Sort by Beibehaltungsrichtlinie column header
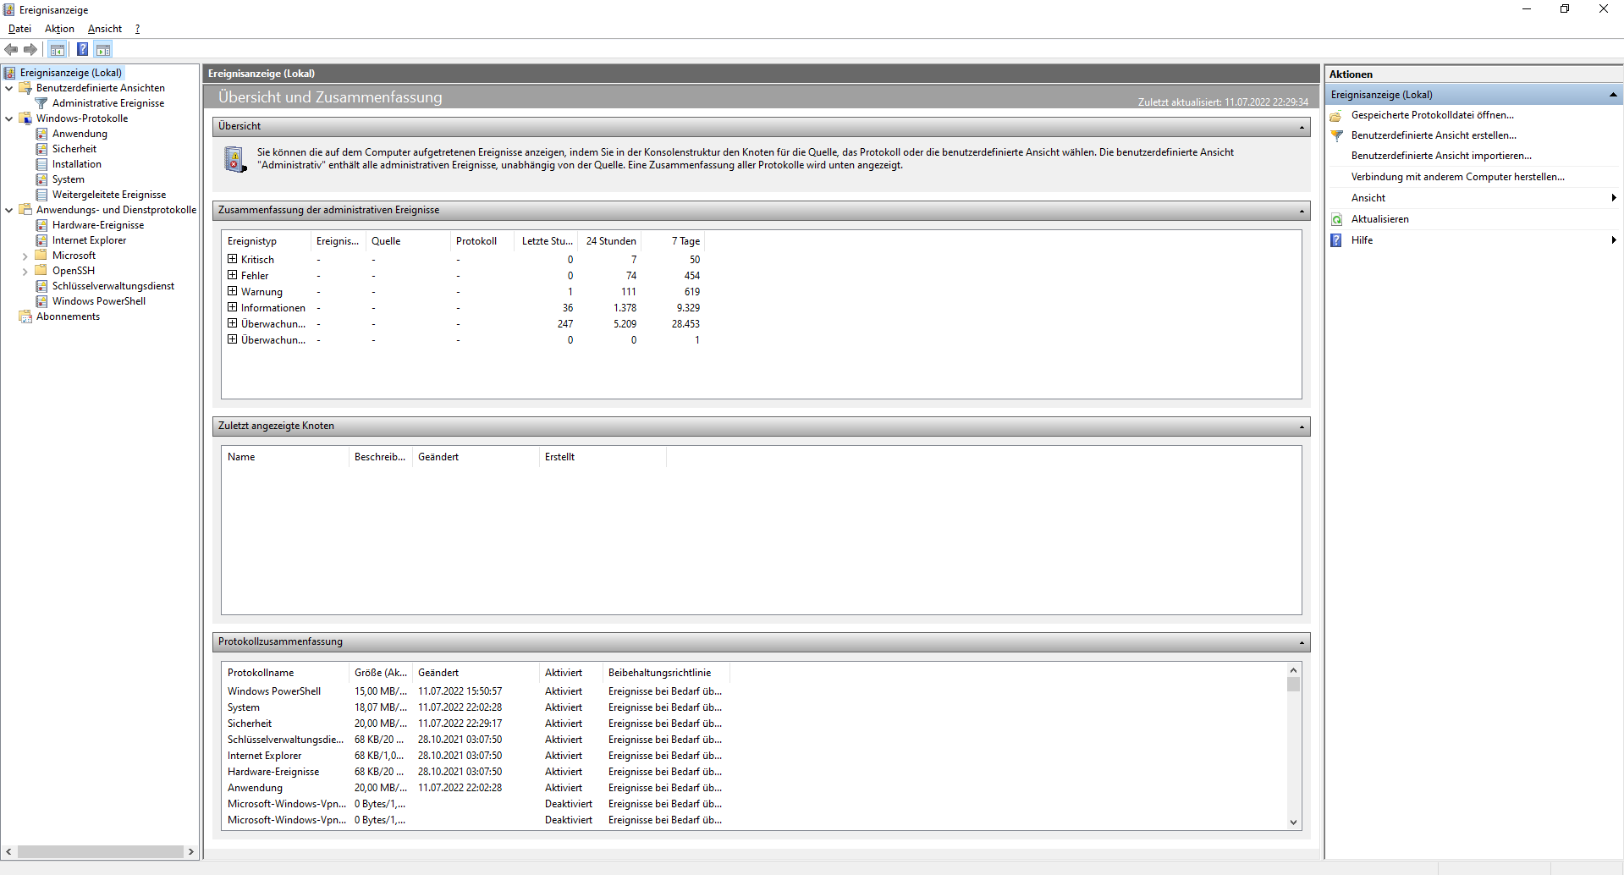The width and height of the screenshot is (1624, 875). [x=666, y=673]
